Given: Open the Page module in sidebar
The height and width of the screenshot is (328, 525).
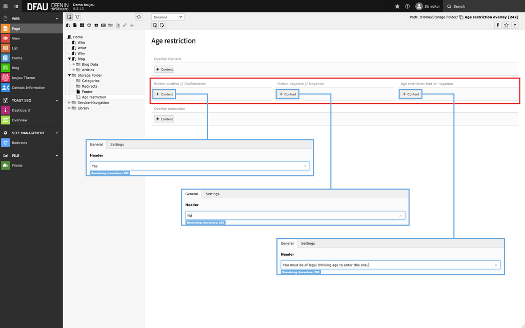Looking at the screenshot, I should tap(15, 29).
